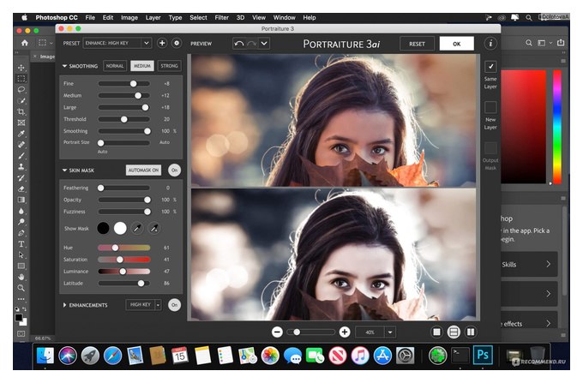Select the Crop tool
583x383 pixels.
pos(21,111)
